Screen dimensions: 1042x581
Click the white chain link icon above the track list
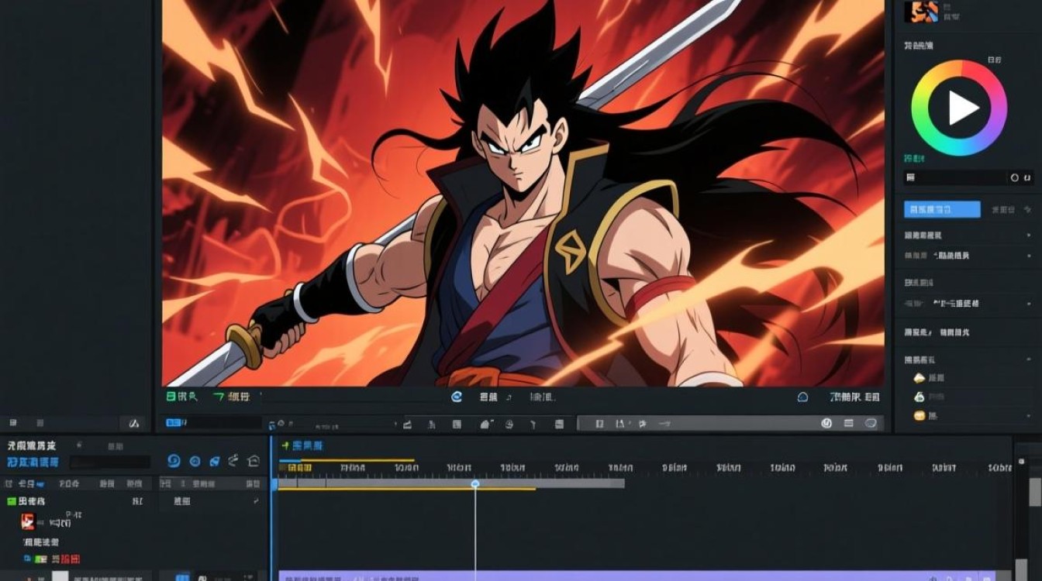(x=233, y=461)
